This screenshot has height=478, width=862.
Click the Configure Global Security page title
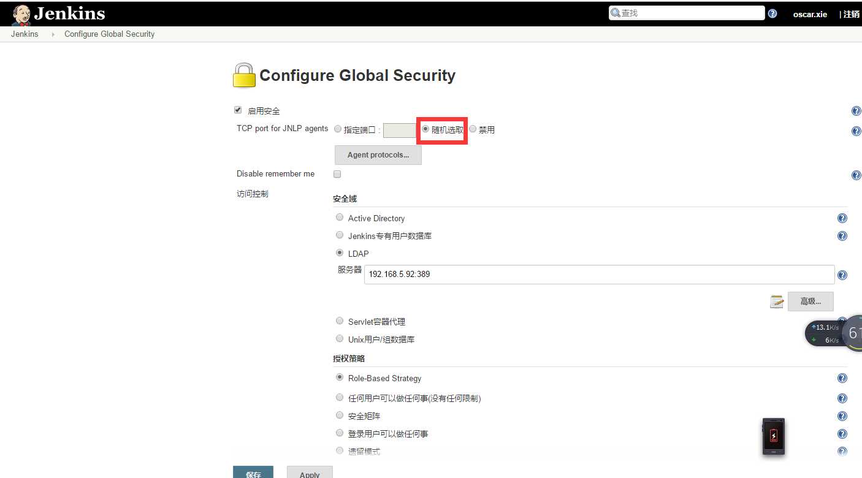[x=357, y=76]
